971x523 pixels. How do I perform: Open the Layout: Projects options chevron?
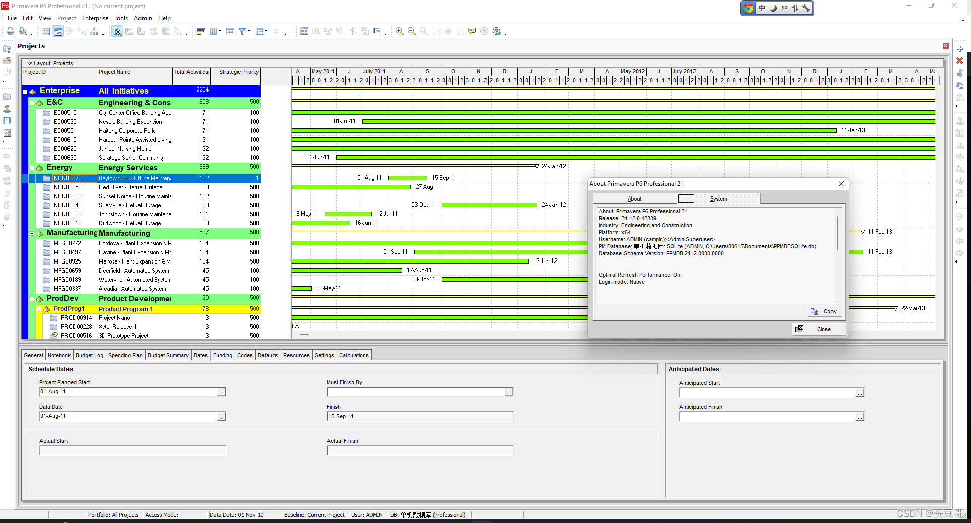point(28,63)
